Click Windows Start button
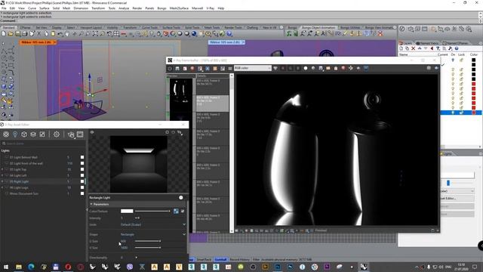483x272 pixels. [6, 267]
